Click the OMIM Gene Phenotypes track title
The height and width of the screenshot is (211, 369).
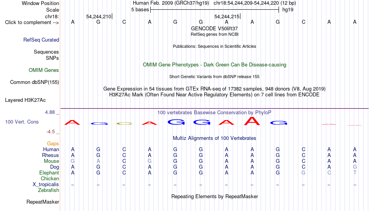pyautogui.click(x=214, y=65)
